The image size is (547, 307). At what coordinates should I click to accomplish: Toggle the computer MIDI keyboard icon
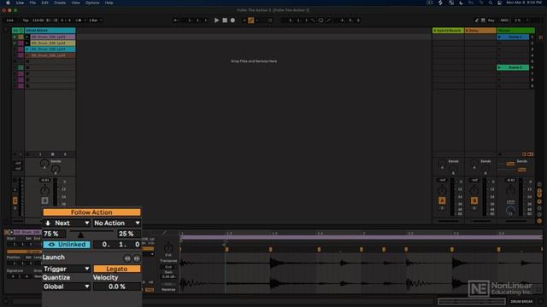[483, 20]
